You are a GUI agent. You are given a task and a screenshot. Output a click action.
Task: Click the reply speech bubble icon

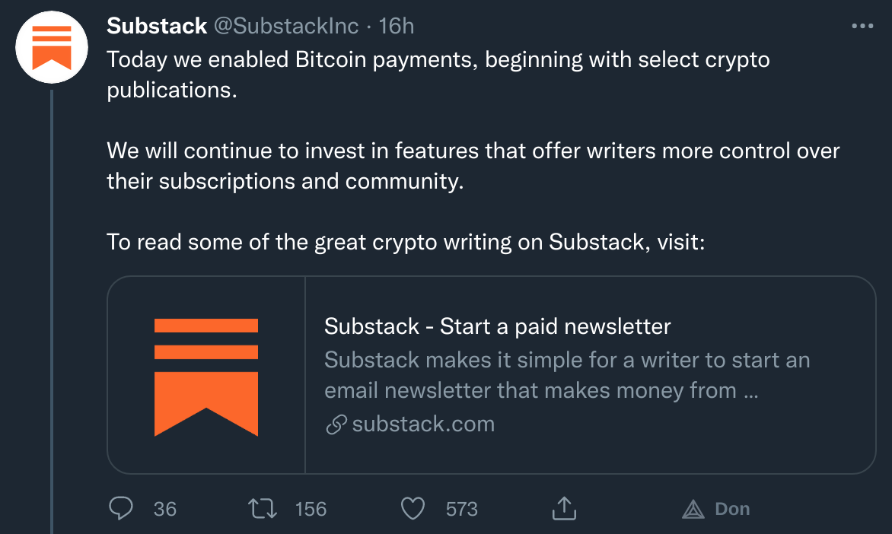point(123,508)
